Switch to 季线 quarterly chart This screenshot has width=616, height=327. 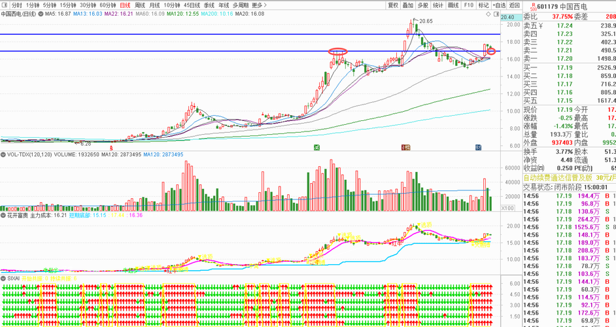pyautogui.click(x=209, y=5)
